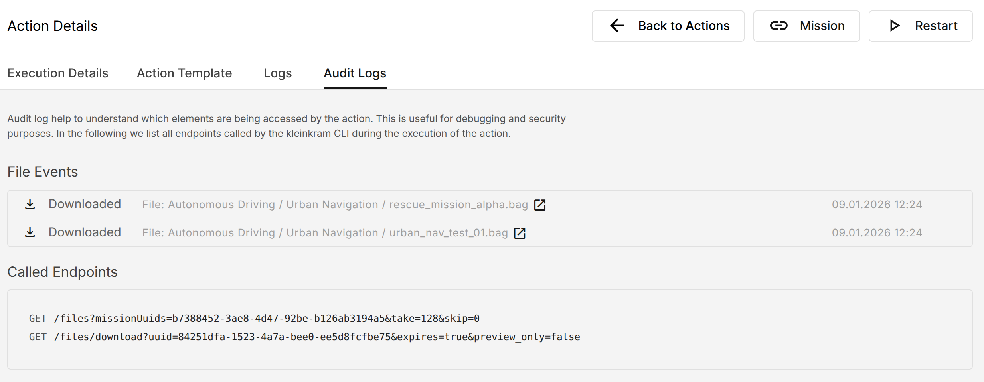
Task: Click the Restart button
Action: click(x=921, y=26)
